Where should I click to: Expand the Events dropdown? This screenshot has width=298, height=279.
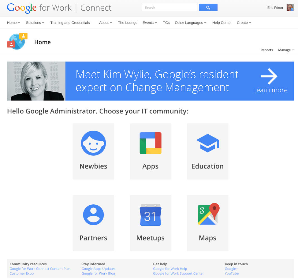pos(150,23)
